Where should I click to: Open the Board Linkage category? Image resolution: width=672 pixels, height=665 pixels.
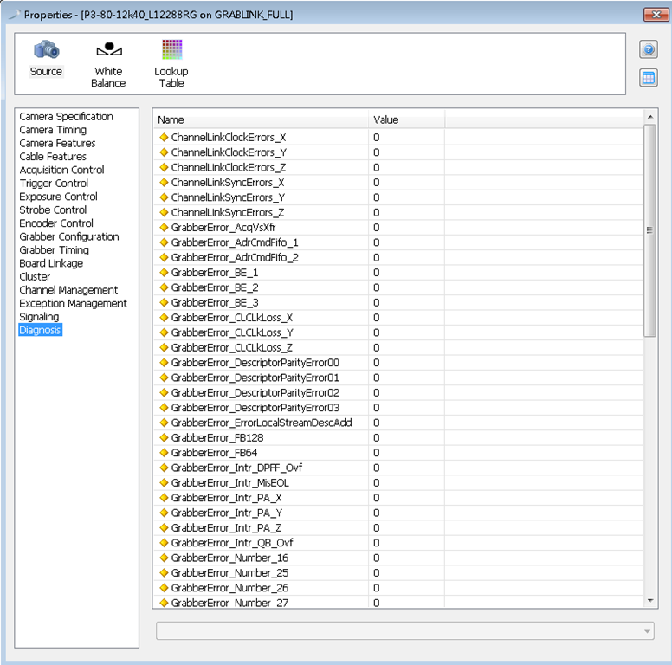coord(51,263)
